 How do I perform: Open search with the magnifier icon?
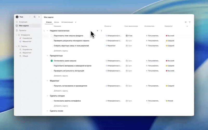[x=35, y=17]
